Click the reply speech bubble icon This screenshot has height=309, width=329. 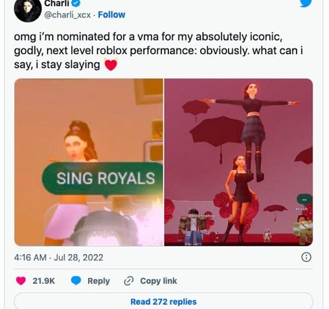coord(76,281)
